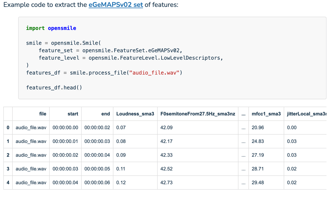Image resolution: width=333 pixels, height=200 pixels.
Task: Select the end column header
Action: coord(105,114)
